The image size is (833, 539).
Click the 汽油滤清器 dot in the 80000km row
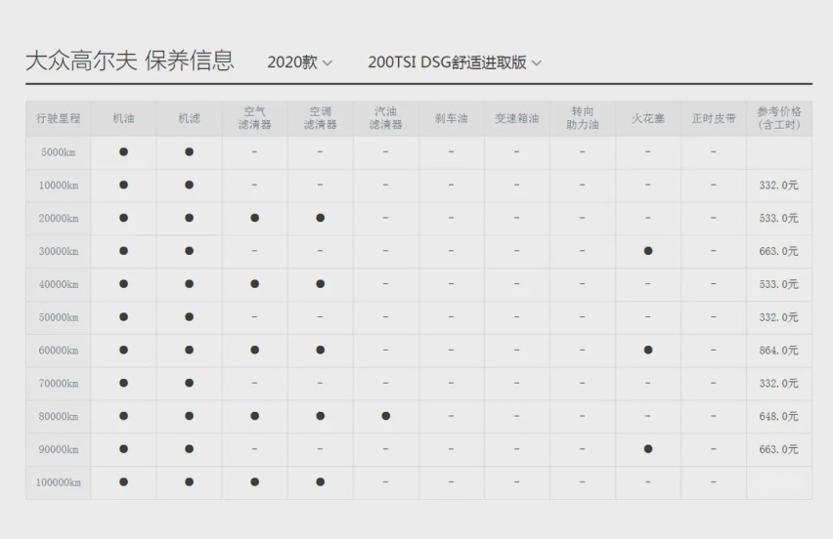tap(385, 416)
